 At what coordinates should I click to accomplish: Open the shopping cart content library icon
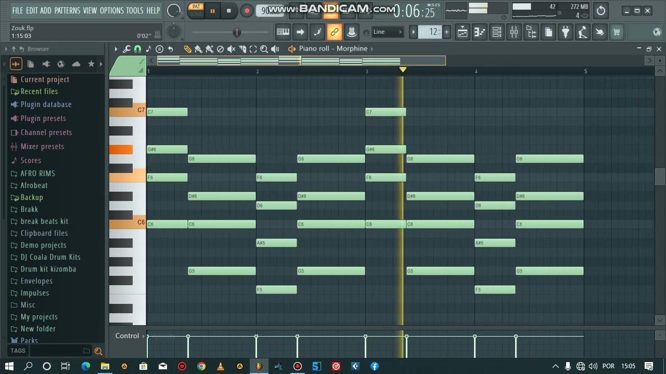pyautogui.click(x=617, y=32)
